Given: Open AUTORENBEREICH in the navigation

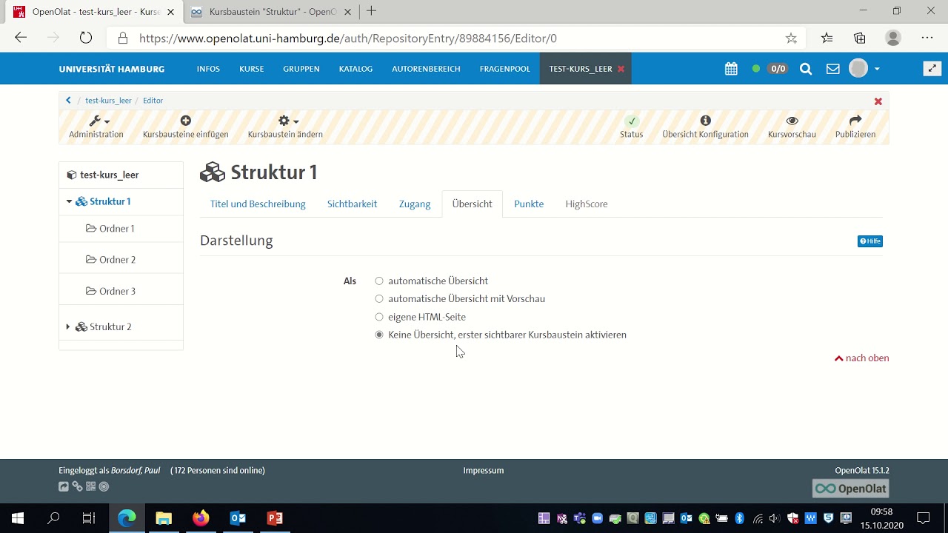Looking at the screenshot, I should click(x=426, y=69).
